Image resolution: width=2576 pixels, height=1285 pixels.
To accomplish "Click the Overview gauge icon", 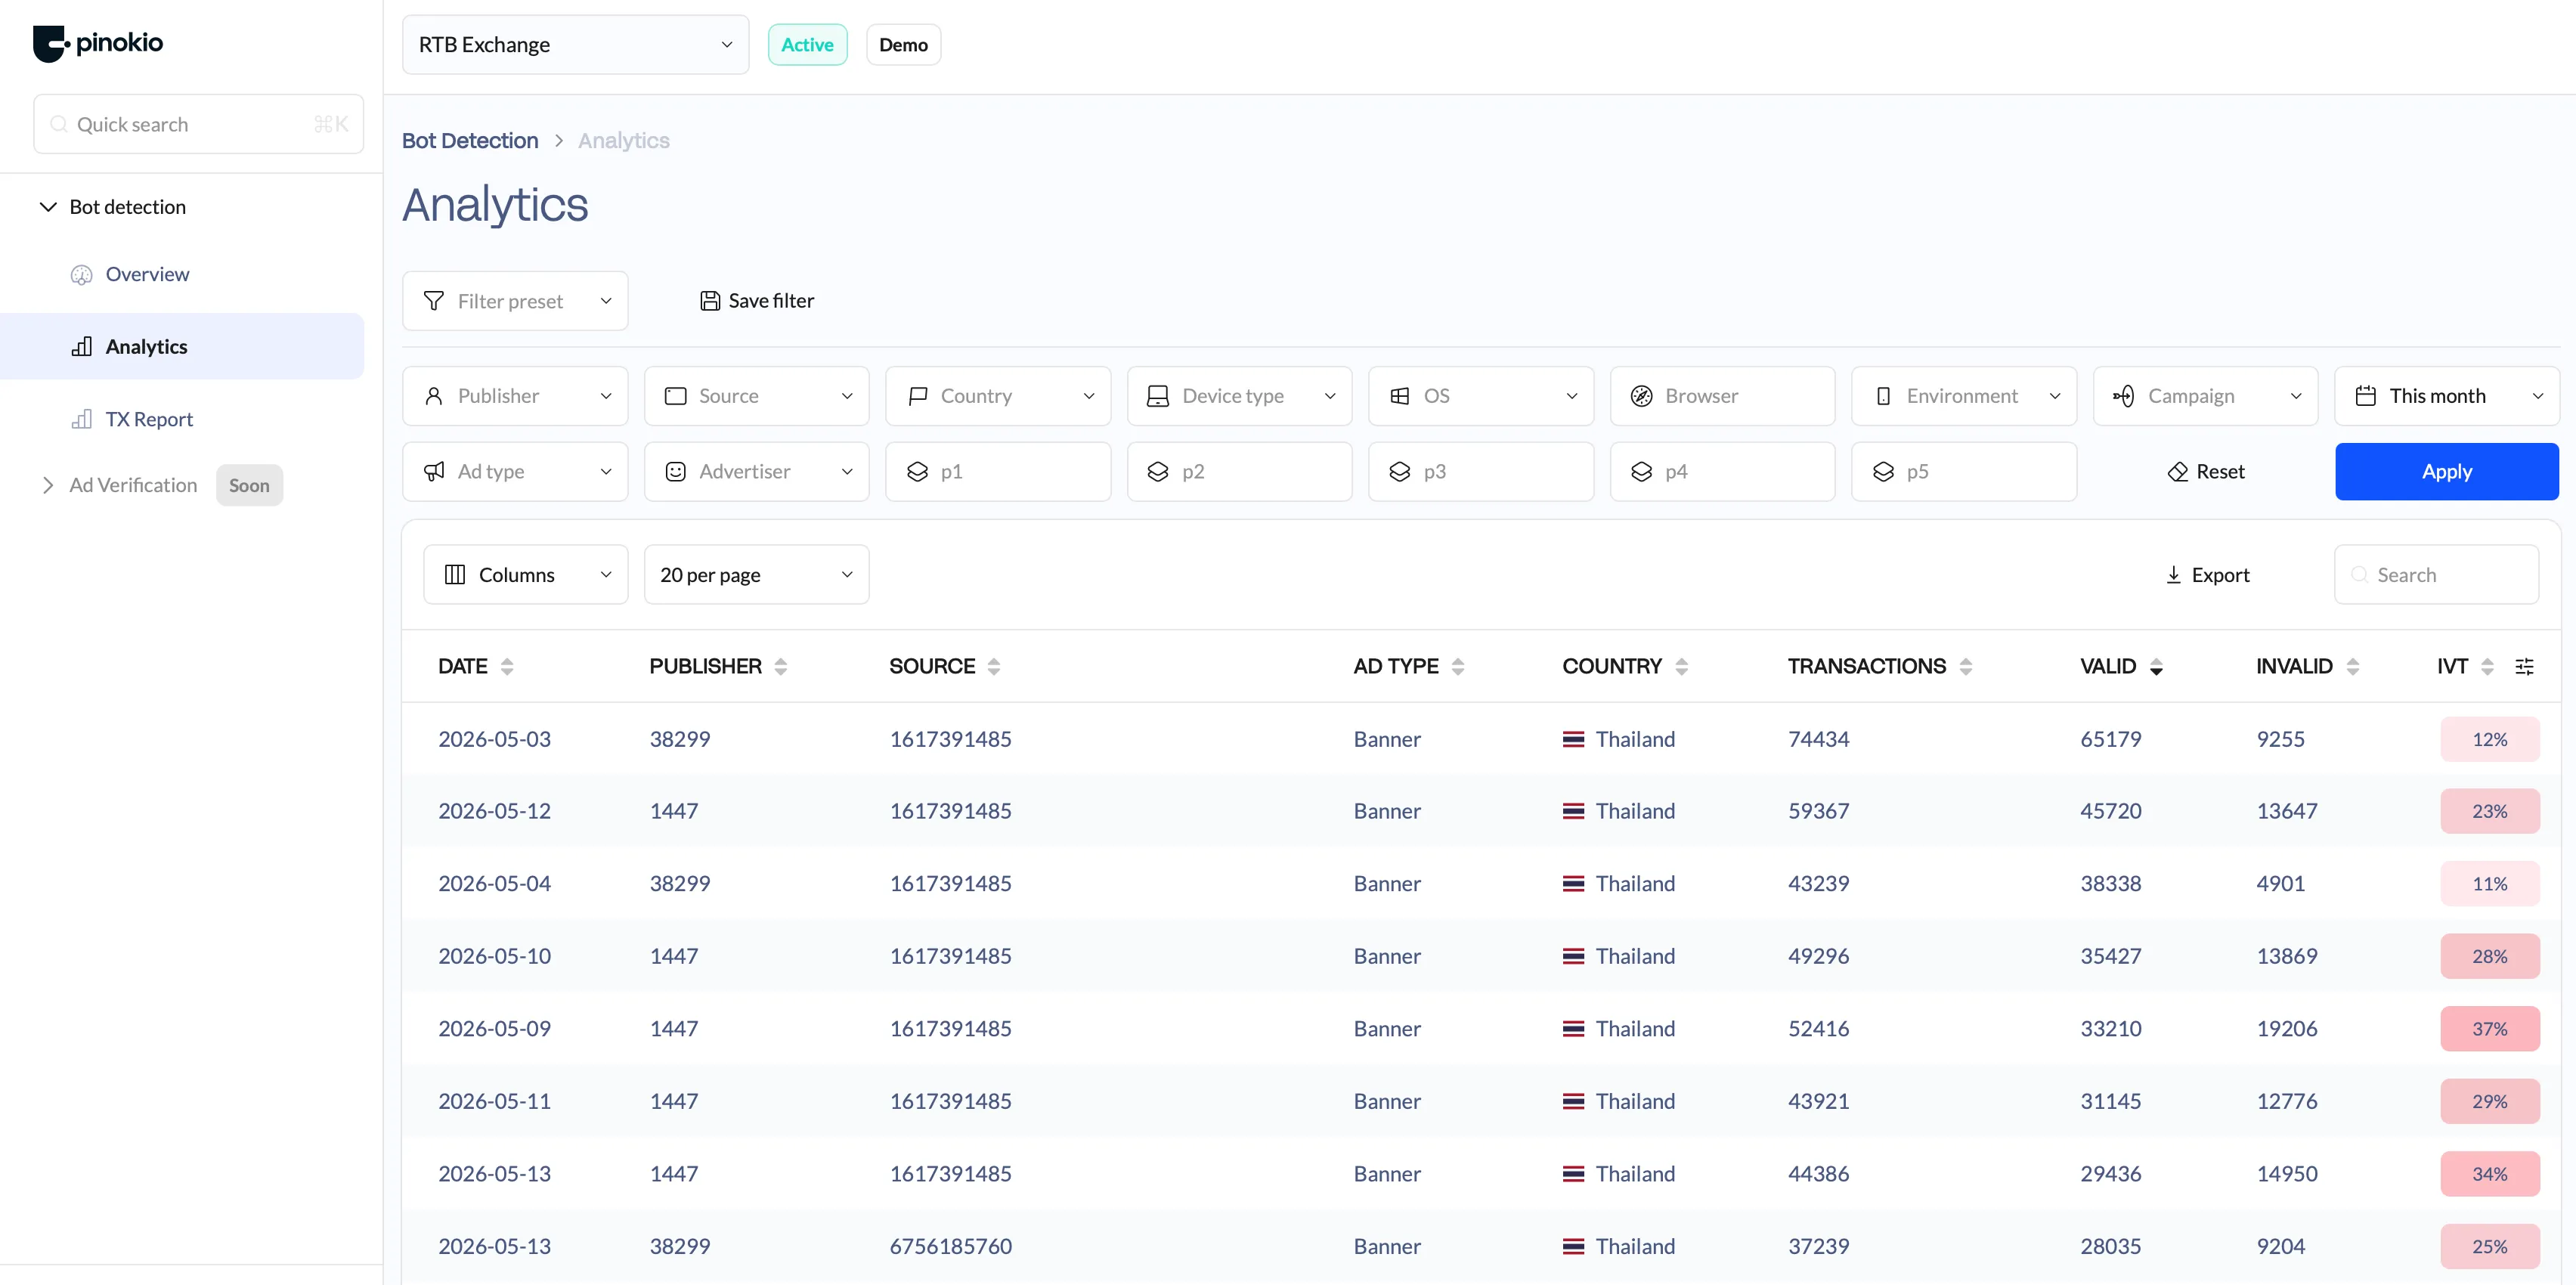I will pos(81,275).
